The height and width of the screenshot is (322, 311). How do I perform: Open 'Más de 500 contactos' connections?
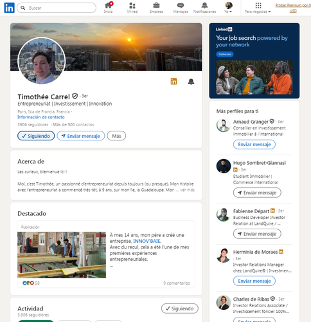click(x=73, y=124)
